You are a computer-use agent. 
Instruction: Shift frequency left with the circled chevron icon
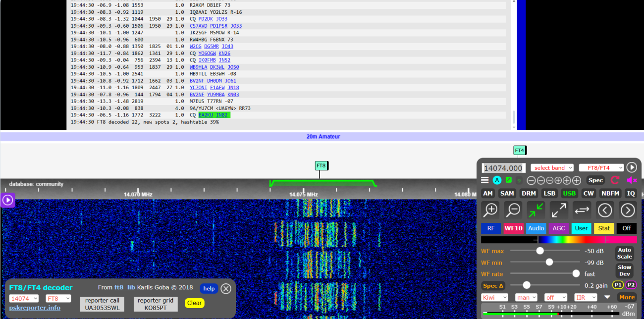tap(604, 210)
